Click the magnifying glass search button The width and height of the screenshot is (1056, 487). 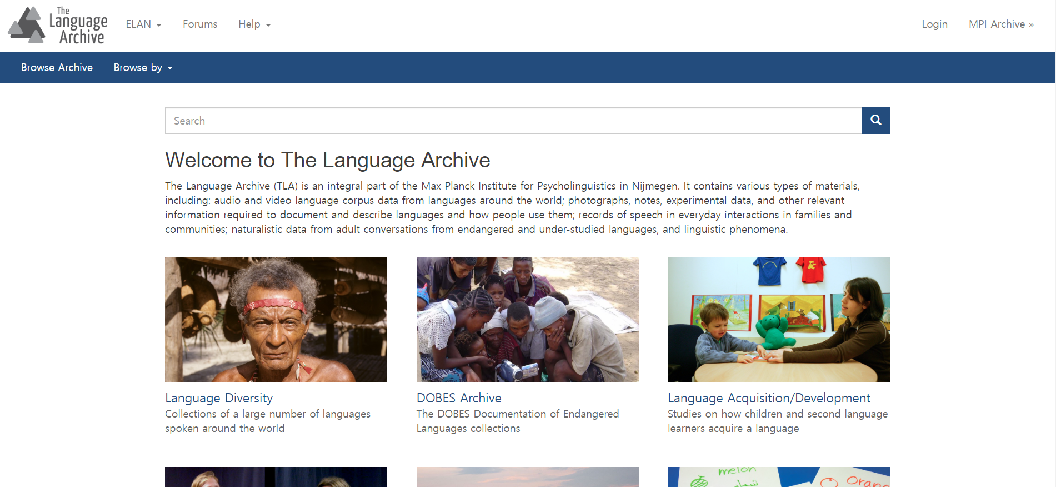click(x=875, y=121)
